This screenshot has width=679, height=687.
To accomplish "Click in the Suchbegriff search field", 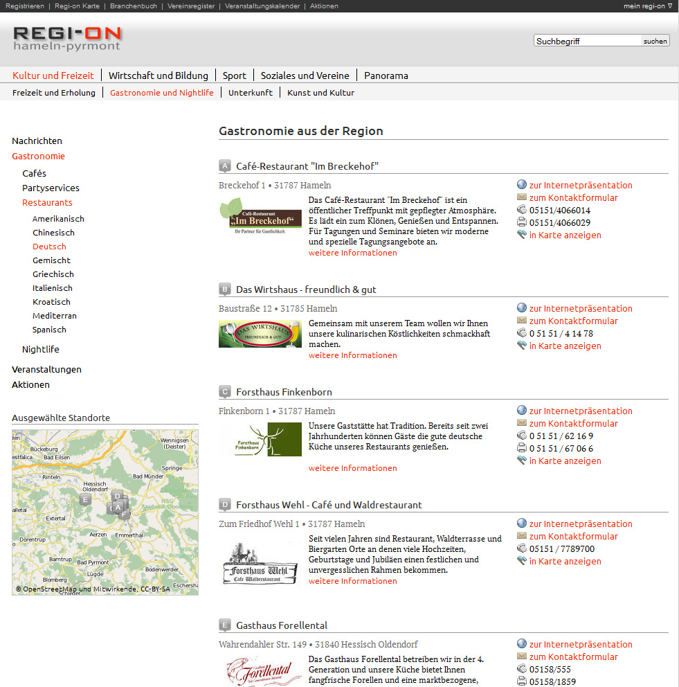I will click(x=587, y=41).
